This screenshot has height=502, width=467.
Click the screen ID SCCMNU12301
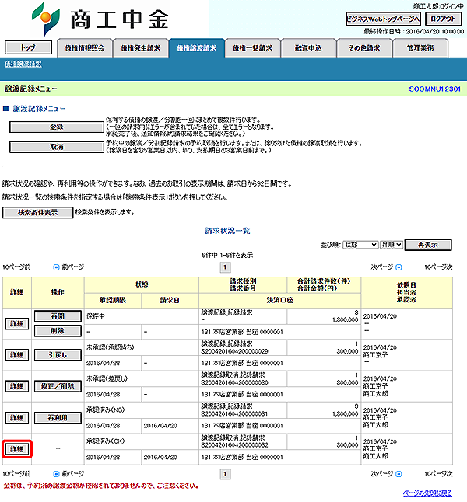434,89
